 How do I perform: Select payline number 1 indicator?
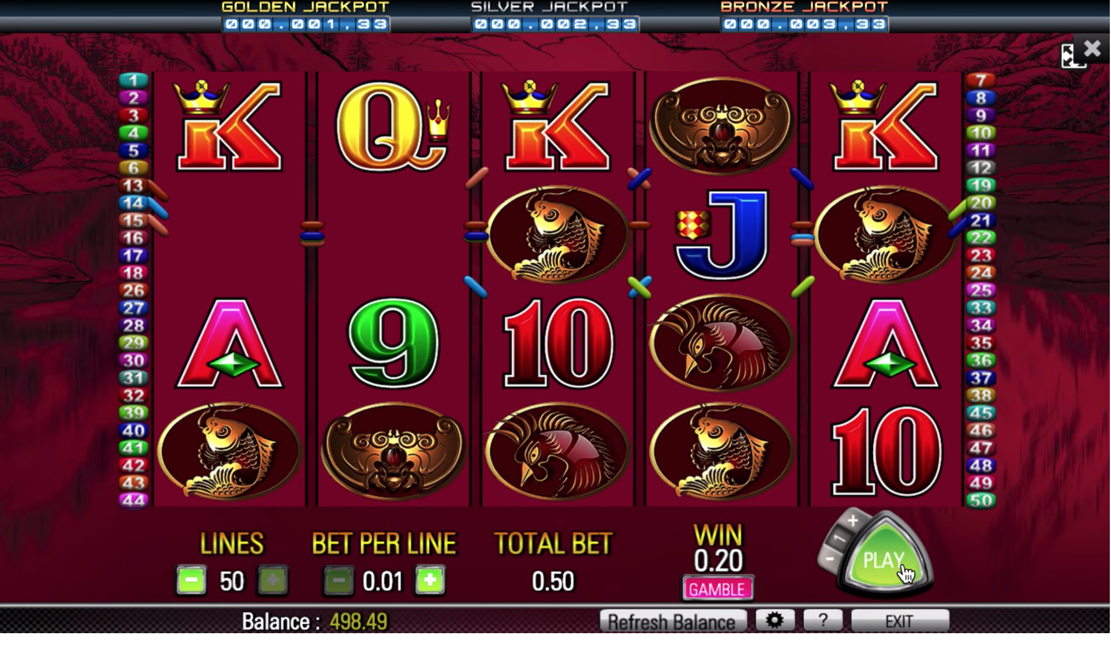click(x=134, y=80)
